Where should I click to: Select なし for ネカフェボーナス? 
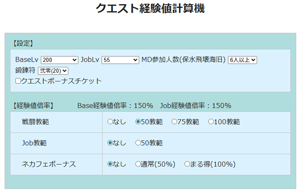click(x=110, y=164)
